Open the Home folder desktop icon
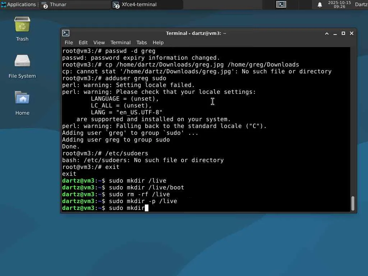 coord(22,103)
